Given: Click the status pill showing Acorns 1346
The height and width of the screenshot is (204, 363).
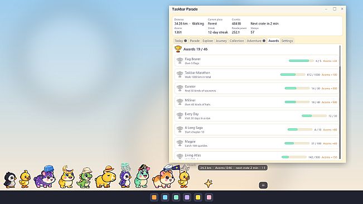Looking at the screenshot, I should [233, 168].
